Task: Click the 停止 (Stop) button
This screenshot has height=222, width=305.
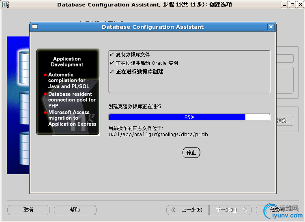Action: tap(191, 153)
